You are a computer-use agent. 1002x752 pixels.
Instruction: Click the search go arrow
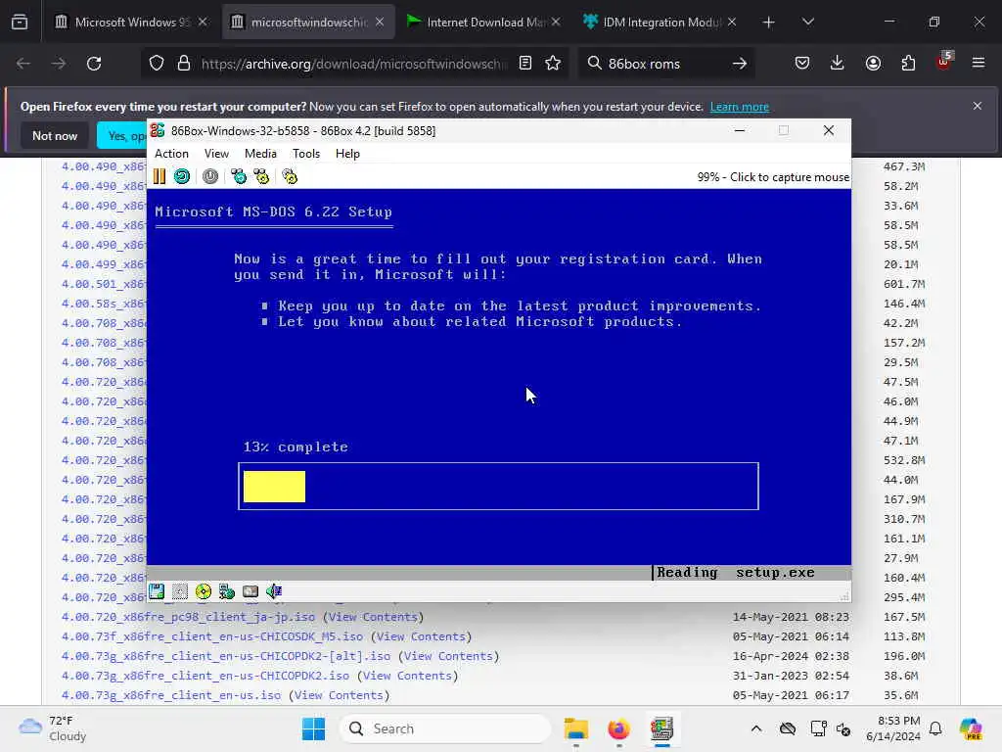point(740,64)
